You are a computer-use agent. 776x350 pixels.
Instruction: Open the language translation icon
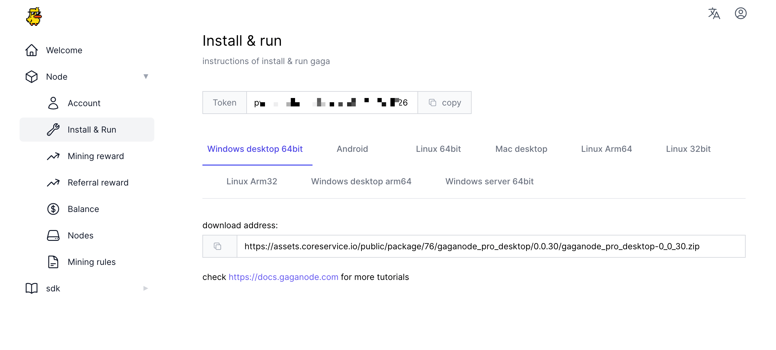click(x=714, y=14)
